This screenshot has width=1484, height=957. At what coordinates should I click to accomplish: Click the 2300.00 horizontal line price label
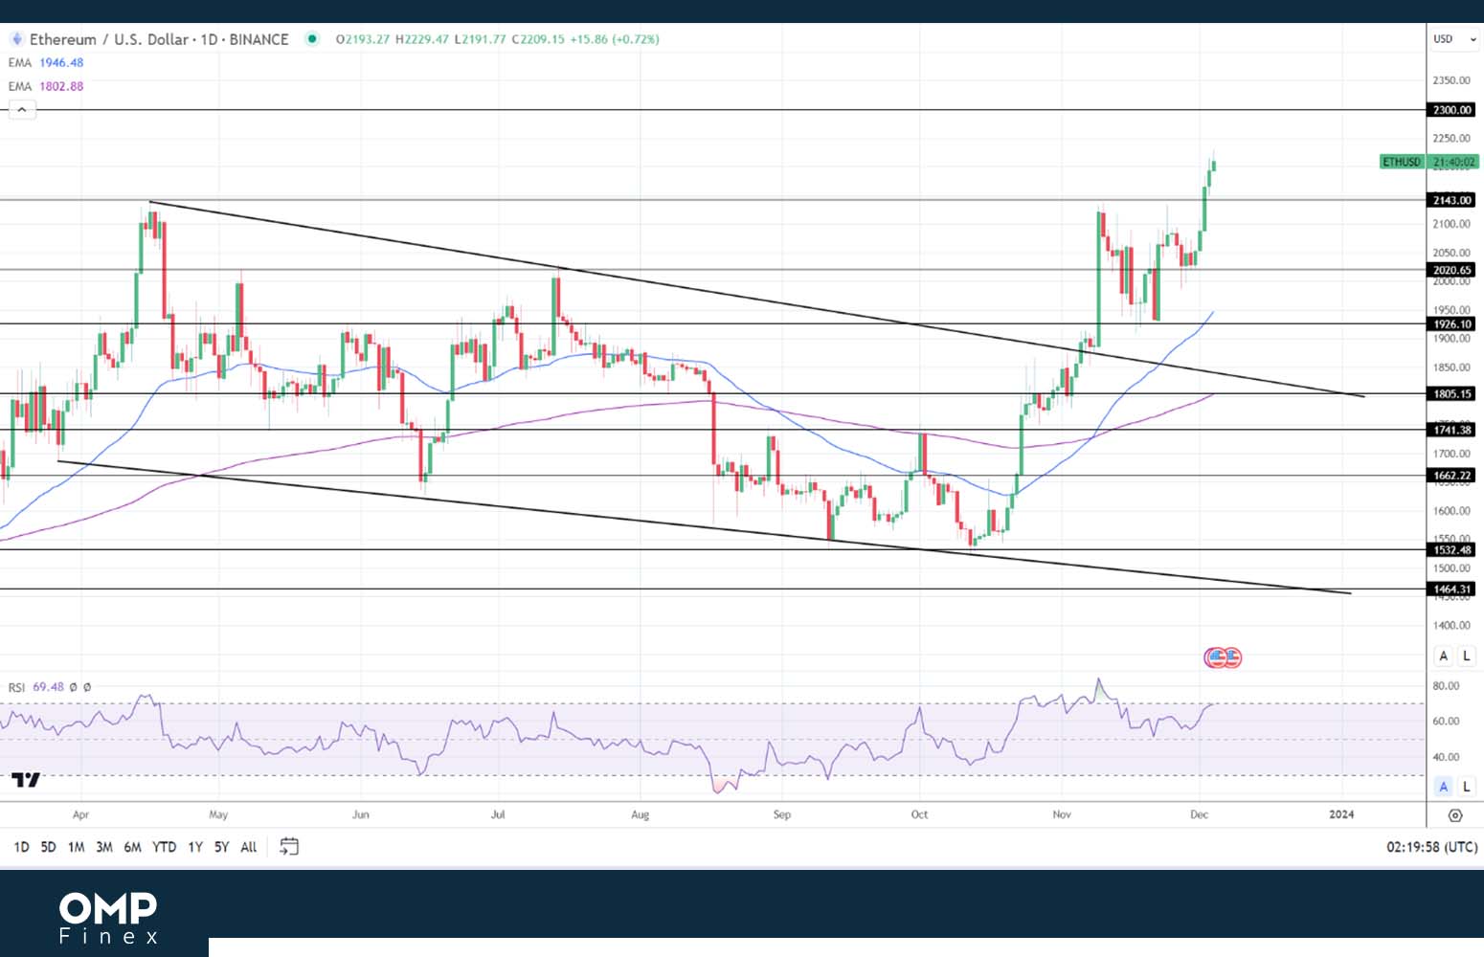pyautogui.click(x=1451, y=110)
